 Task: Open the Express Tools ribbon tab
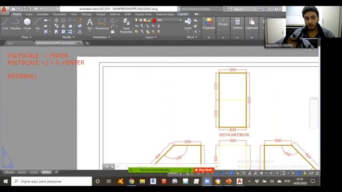pyautogui.click(x=143, y=14)
